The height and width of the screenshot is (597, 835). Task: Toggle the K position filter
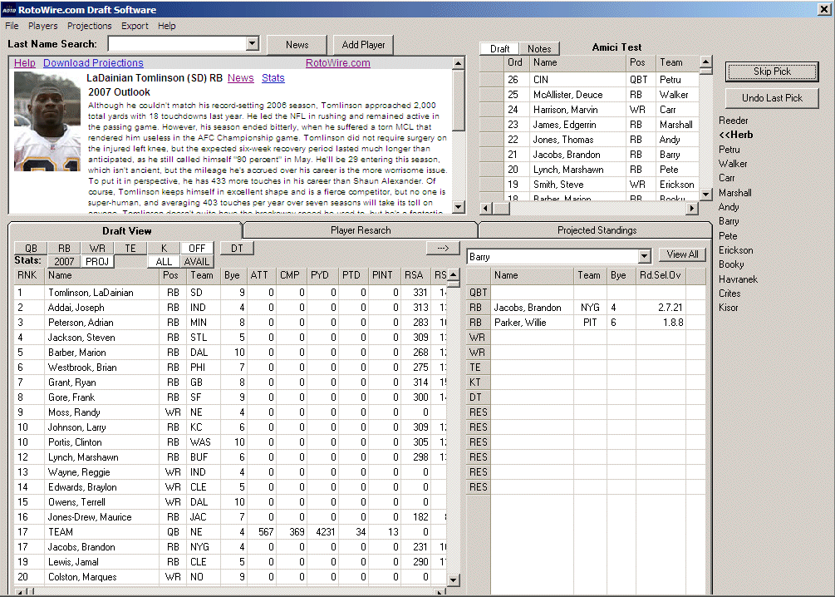click(164, 249)
